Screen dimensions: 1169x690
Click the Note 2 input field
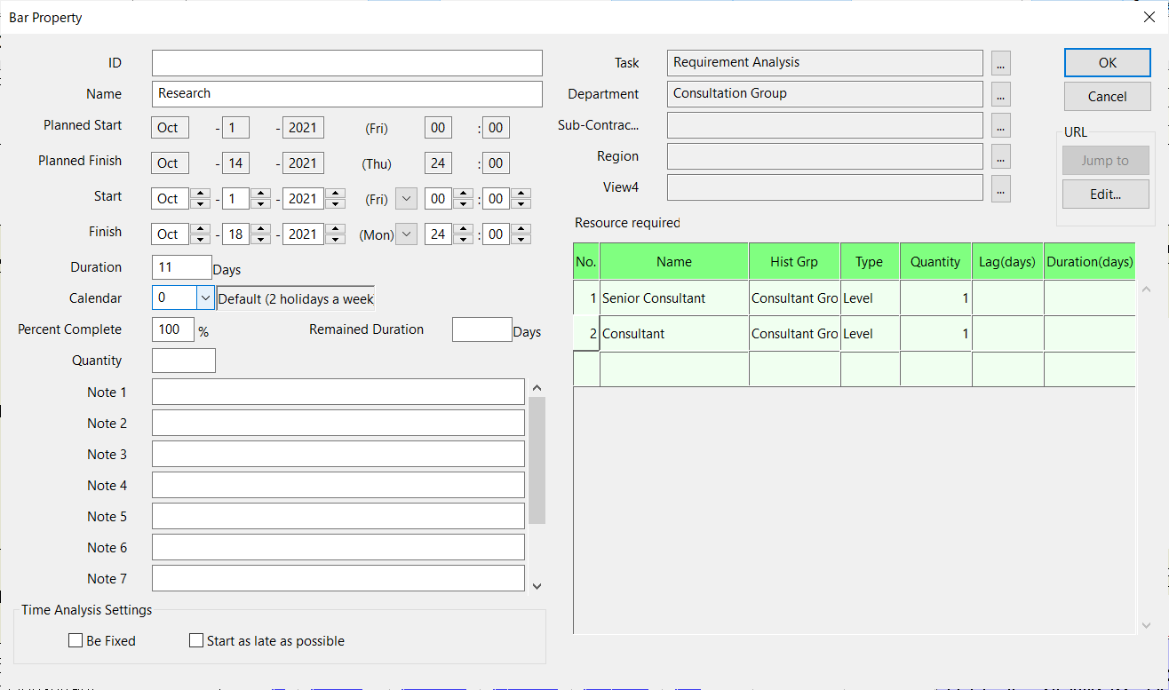tap(338, 423)
